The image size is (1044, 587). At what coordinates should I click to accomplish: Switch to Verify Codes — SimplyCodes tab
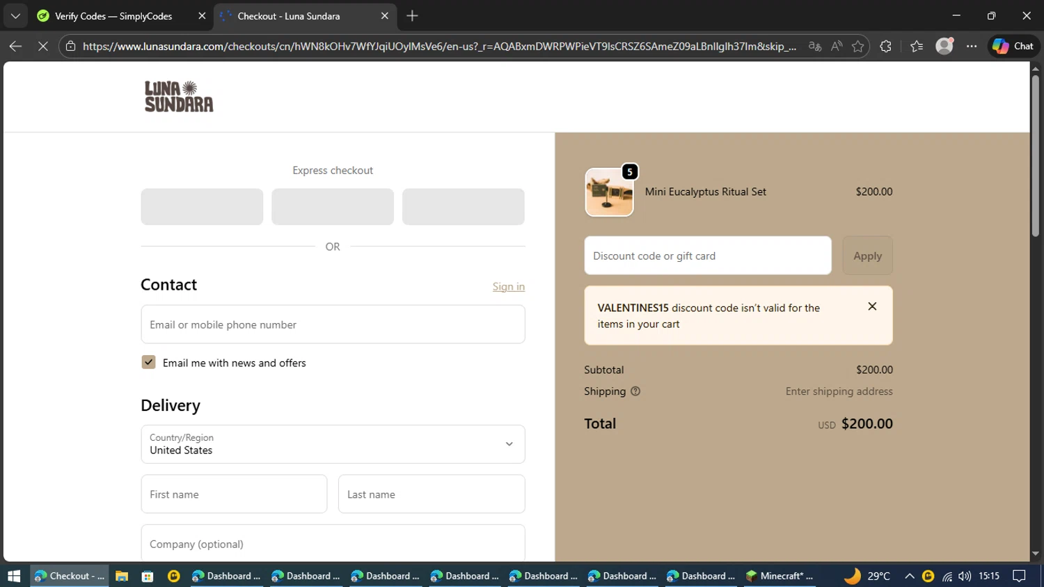pyautogui.click(x=113, y=16)
